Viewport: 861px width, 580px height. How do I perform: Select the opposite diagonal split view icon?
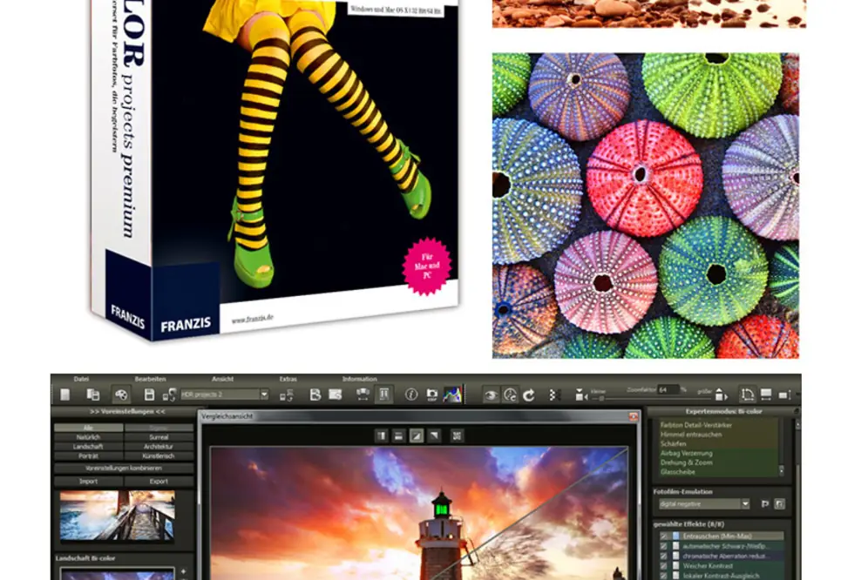click(x=434, y=435)
